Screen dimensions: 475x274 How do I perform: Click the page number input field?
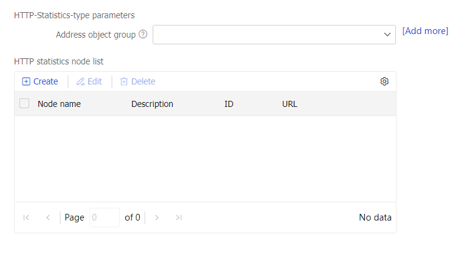pos(104,217)
